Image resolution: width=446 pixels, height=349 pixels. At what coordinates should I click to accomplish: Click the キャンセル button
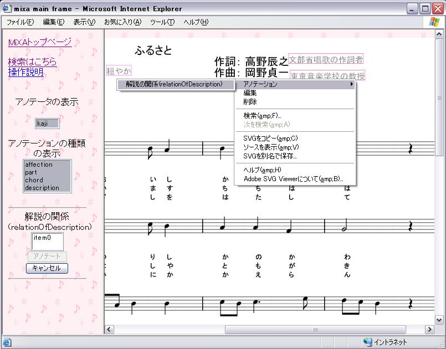[x=47, y=268]
